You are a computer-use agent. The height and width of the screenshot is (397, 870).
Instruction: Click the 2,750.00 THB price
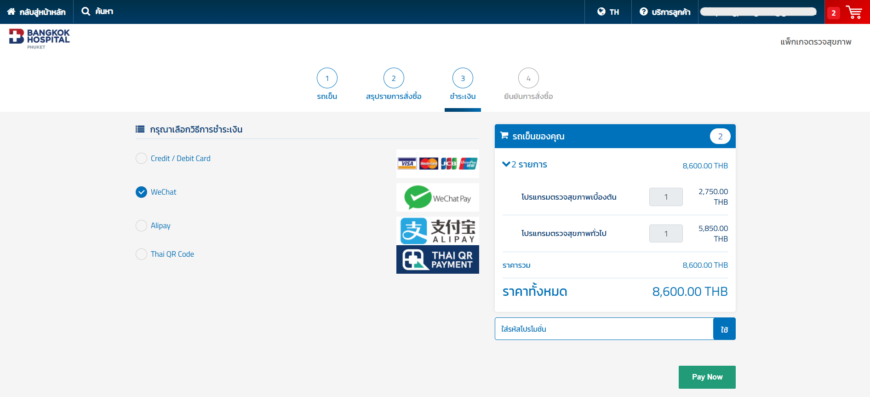713,197
